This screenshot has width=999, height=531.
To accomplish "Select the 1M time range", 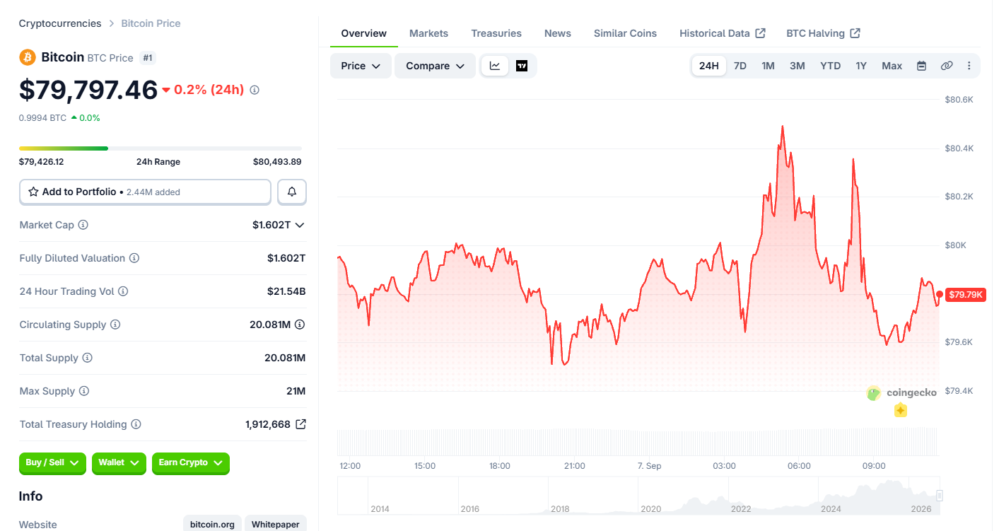I will coord(768,66).
